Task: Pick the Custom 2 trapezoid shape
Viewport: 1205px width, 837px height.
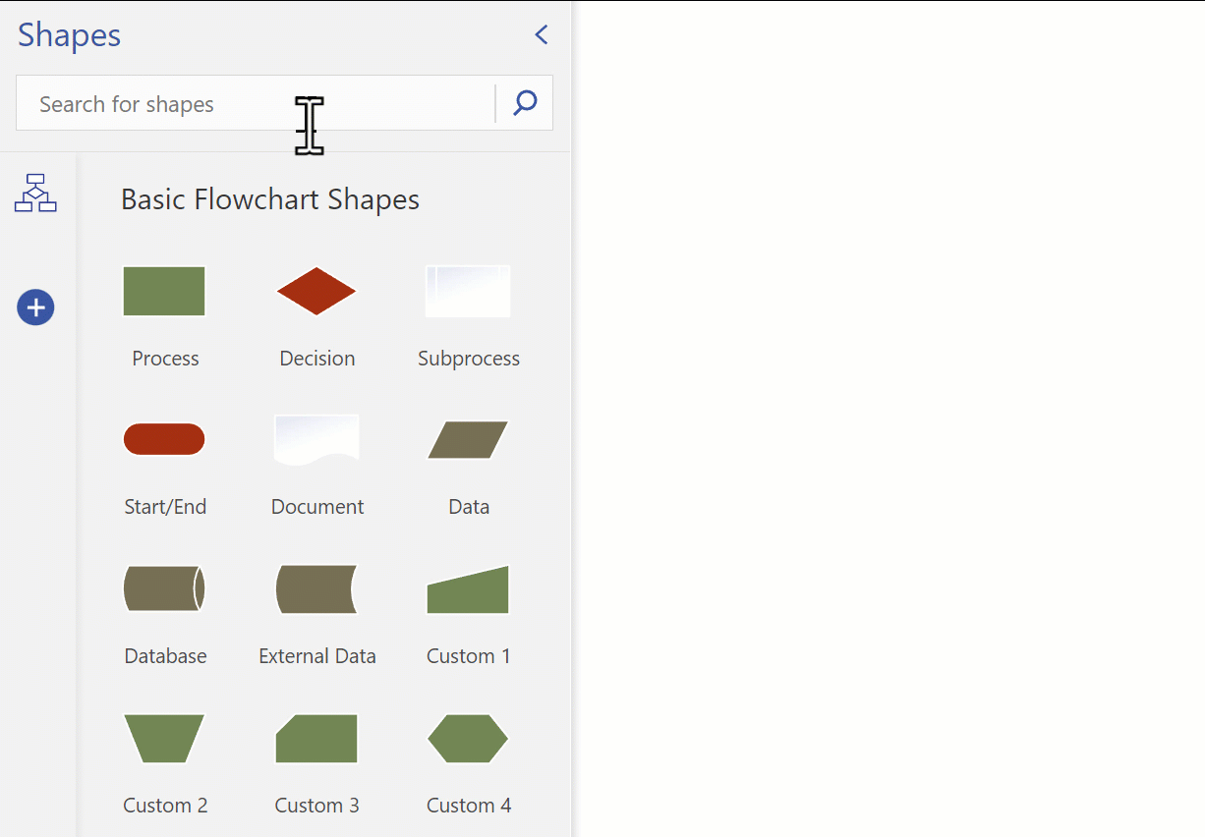Action: 163,739
